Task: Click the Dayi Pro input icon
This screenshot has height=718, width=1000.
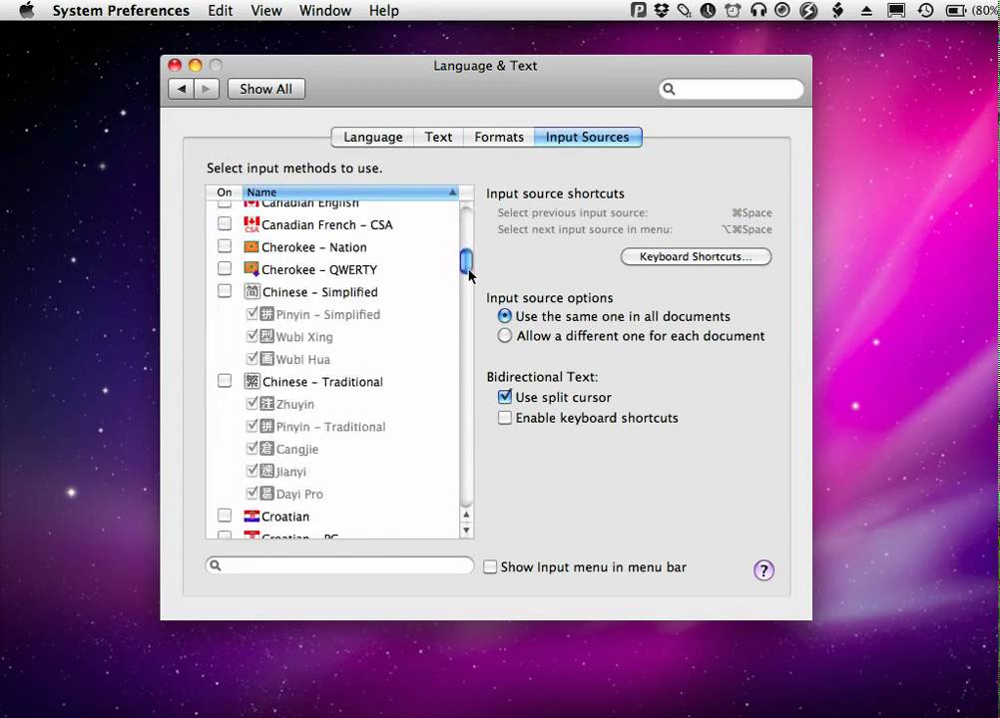Action: (266, 494)
